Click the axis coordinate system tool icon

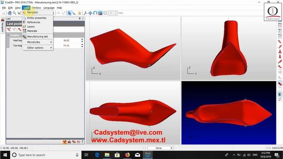pyautogui.click(x=85, y=13)
